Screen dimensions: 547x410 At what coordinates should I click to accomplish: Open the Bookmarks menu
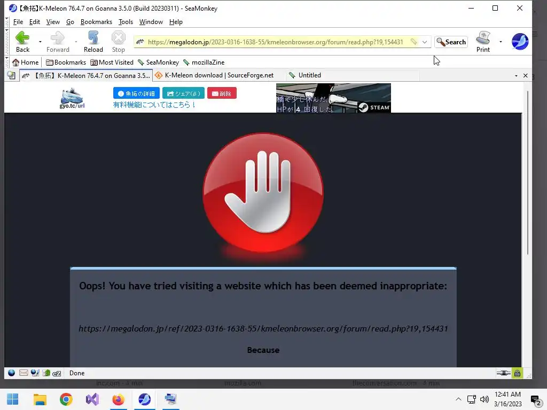coord(96,22)
